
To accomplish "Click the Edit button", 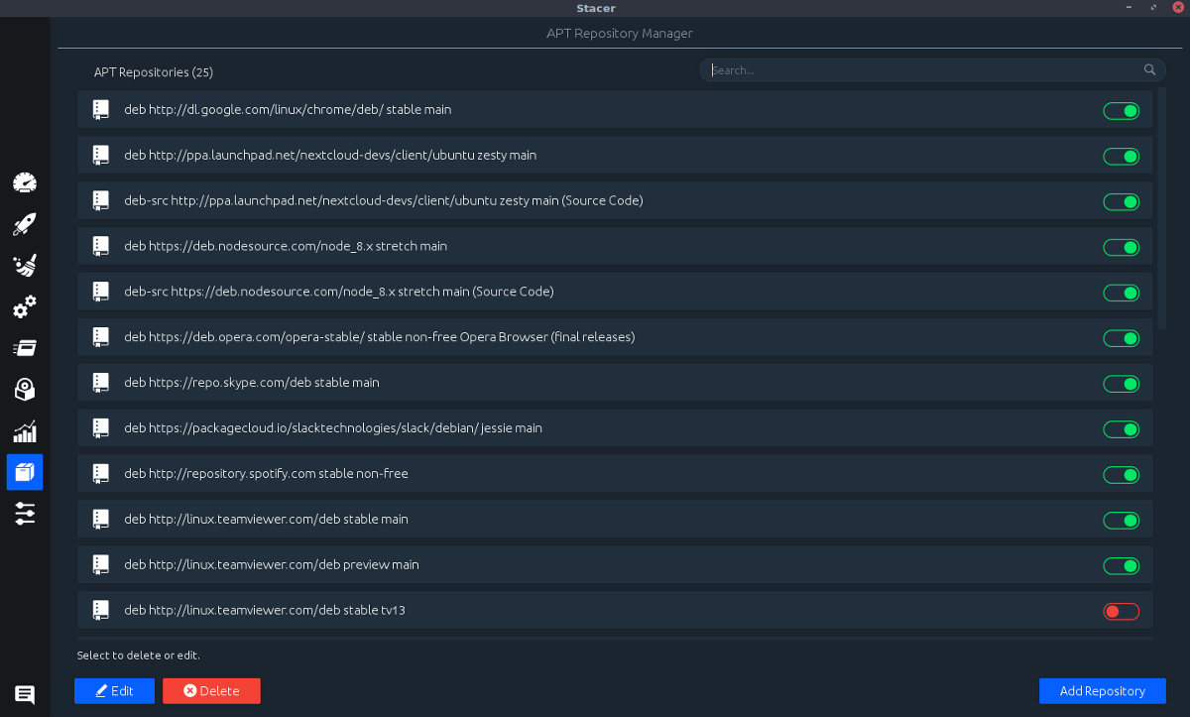I will tap(114, 691).
